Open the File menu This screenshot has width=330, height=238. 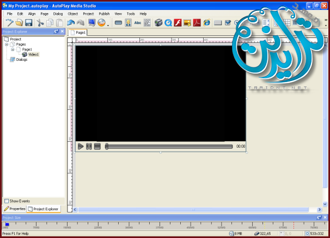click(9, 14)
